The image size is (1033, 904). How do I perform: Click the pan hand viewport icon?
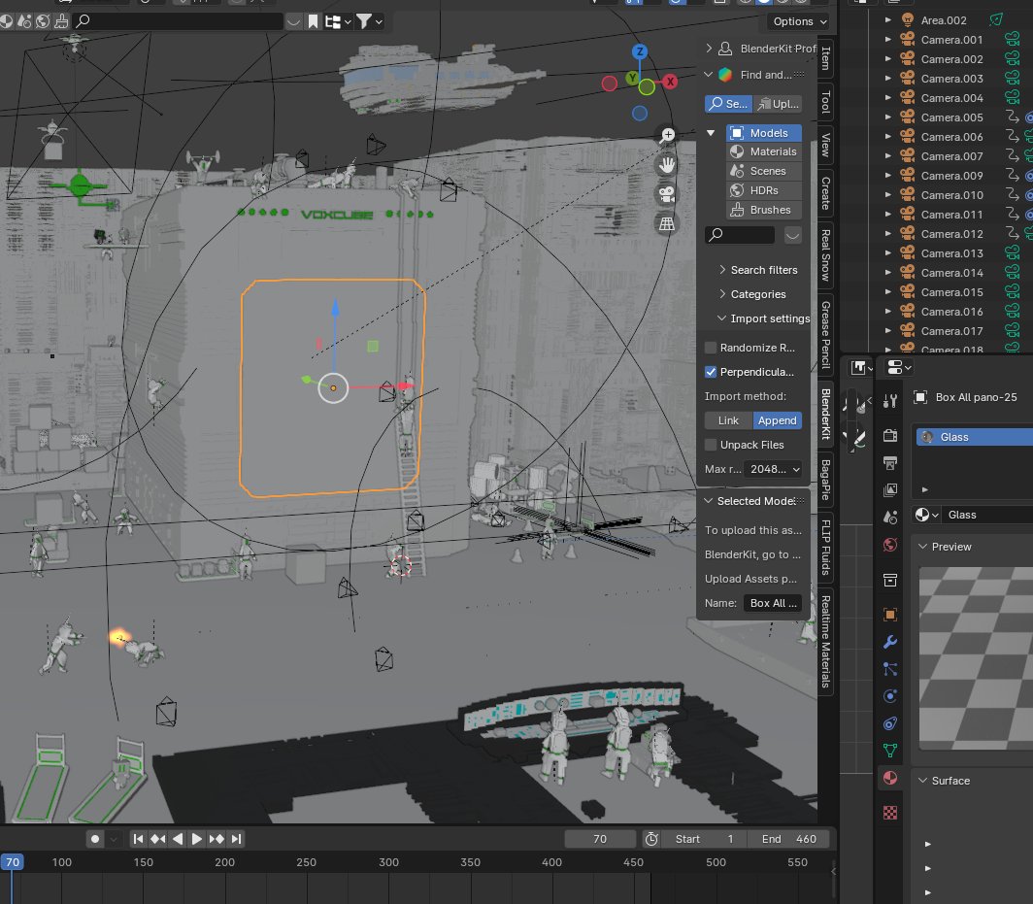pos(667,165)
